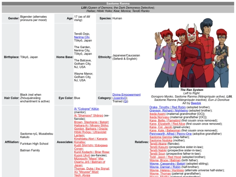
Task: Open Ài "Cologne" Kělún associate link
Action: [x=87, y=109]
